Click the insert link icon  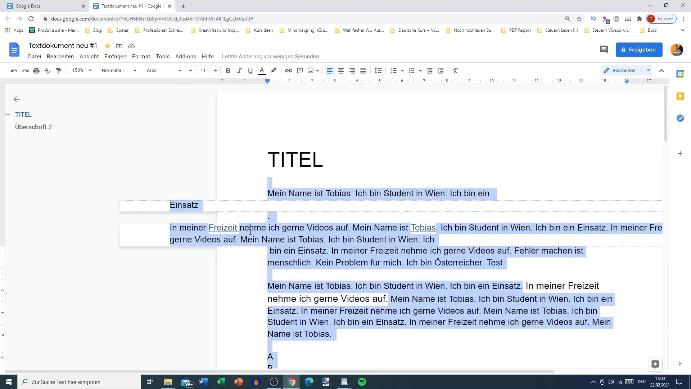click(289, 70)
